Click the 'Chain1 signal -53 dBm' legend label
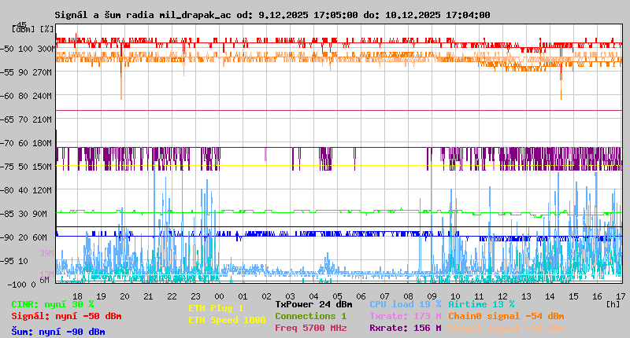 click(x=506, y=328)
